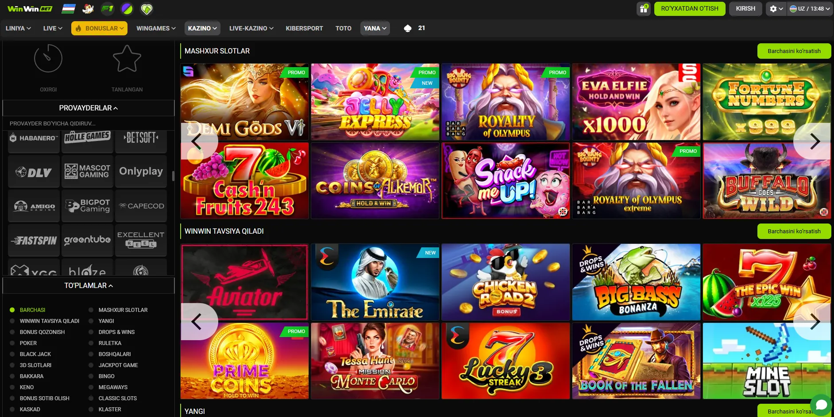Select the BARCHASI radio option
This screenshot has height=417, width=834.
click(x=32, y=310)
